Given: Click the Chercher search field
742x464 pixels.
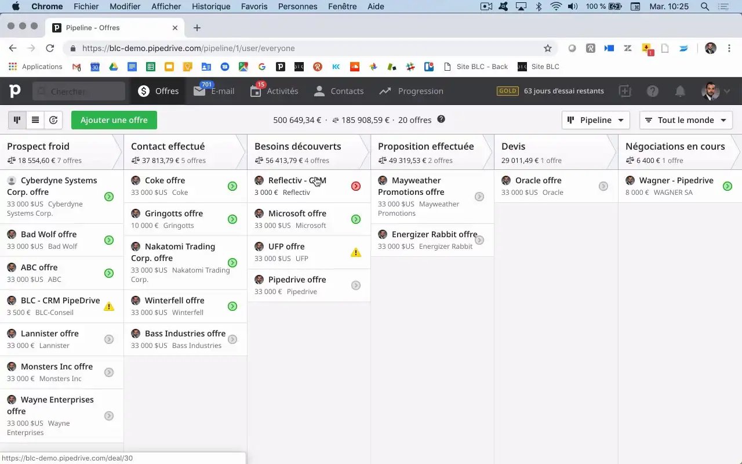Looking at the screenshot, I should (x=79, y=91).
